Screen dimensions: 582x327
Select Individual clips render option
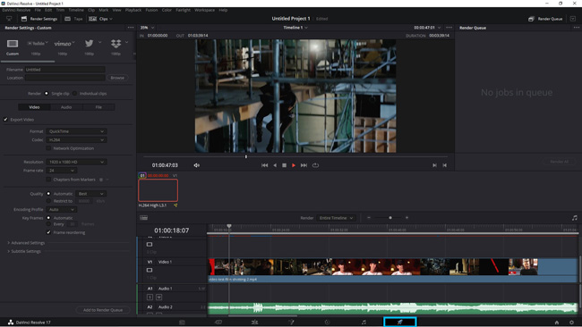click(74, 93)
